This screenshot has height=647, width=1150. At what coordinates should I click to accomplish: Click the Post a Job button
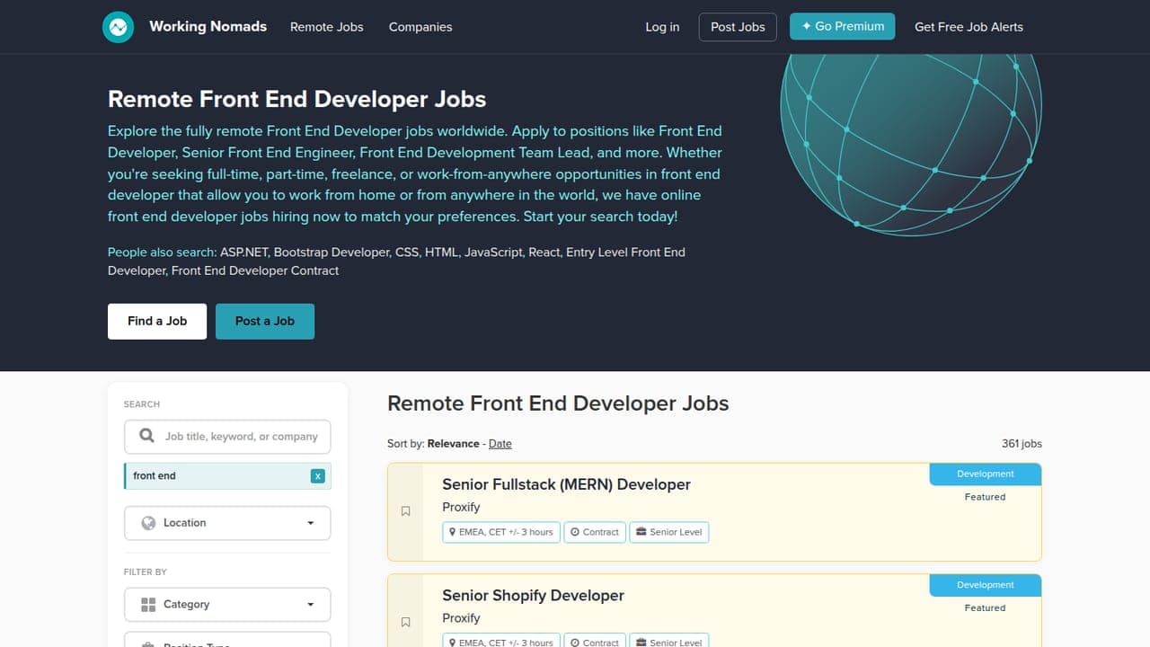click(265, 321)
